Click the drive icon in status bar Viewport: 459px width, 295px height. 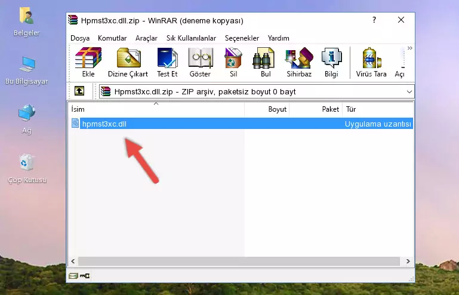pyautogui.click(x=73, y=276)
